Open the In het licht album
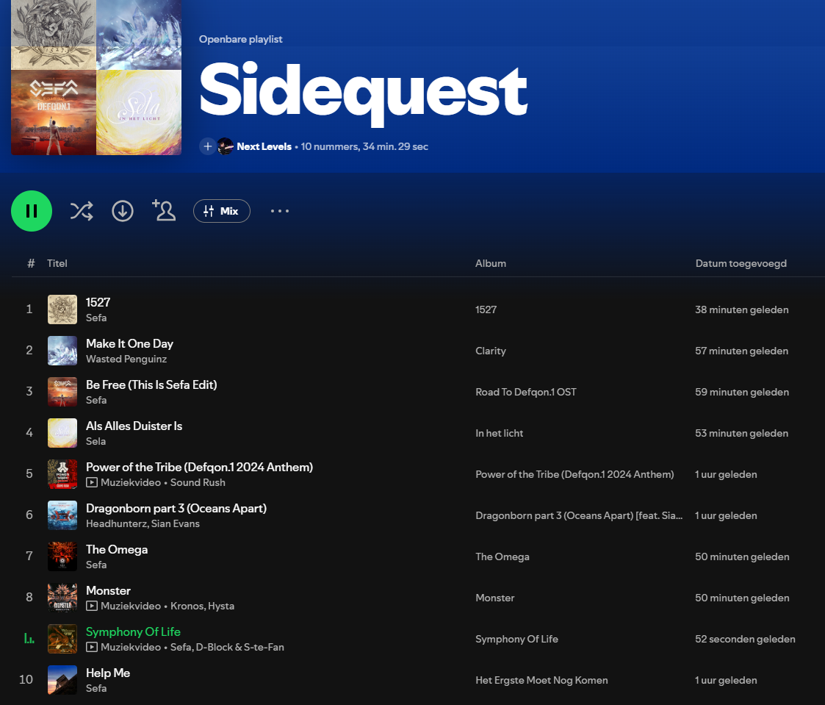The image size is (825, 705). coord(500,433)
